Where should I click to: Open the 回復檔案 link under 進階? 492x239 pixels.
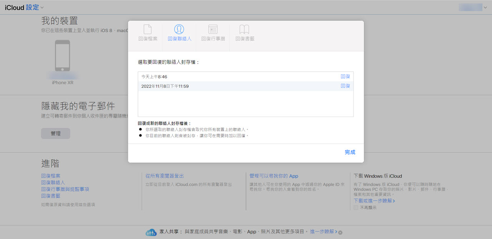tap(51, 176)
